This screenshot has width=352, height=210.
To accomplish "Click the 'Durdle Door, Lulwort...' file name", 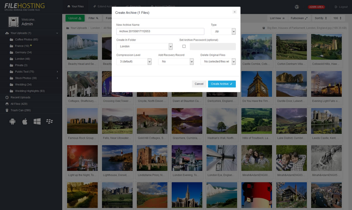I will click(291, 101).
